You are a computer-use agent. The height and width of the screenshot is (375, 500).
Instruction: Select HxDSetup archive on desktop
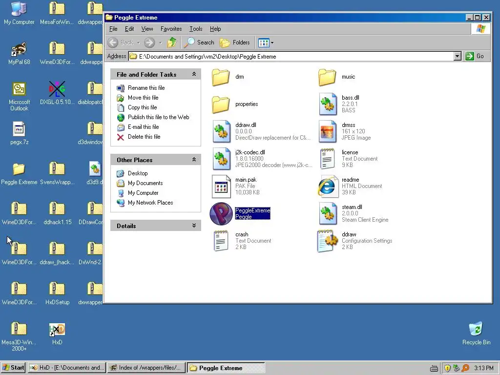tap(57, 293)
